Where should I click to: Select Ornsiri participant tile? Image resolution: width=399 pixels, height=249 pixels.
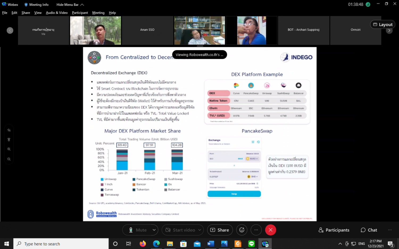[x=356, y=30]
